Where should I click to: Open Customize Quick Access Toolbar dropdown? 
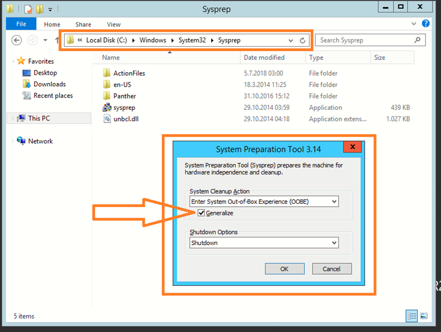click(50, 10)
